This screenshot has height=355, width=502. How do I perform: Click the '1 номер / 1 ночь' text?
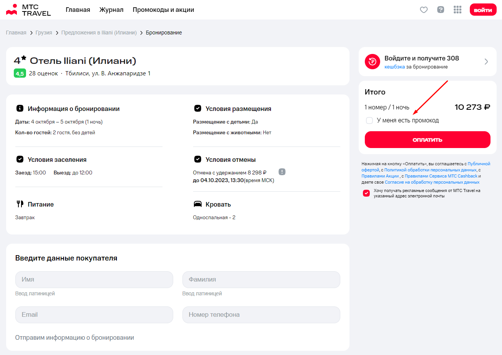click(387, 107)
